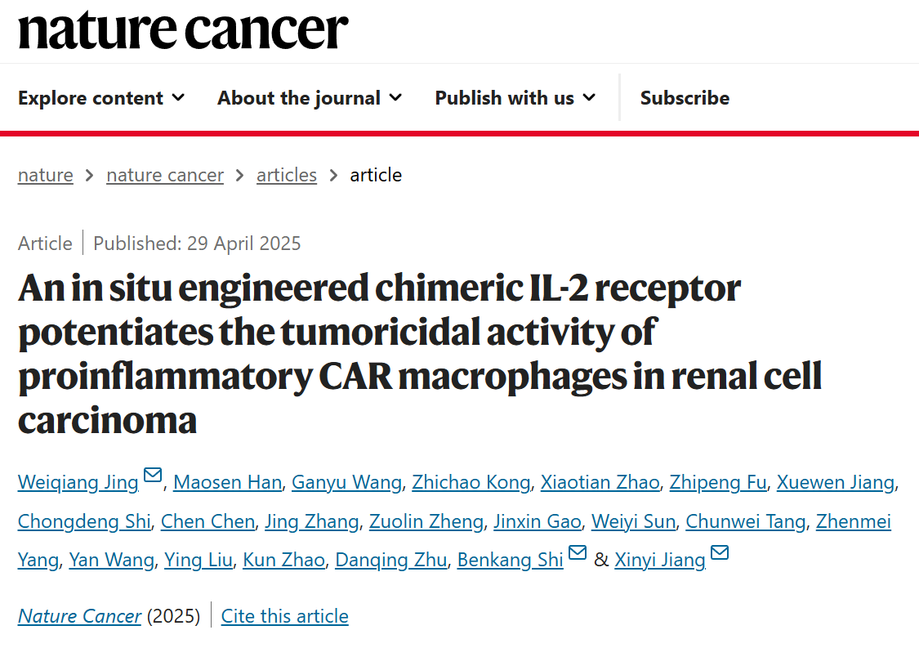Select author Ganyu Wang
The width and height of the screenshot is (919, 648).
pyautogui.click(x=347, y=482)
